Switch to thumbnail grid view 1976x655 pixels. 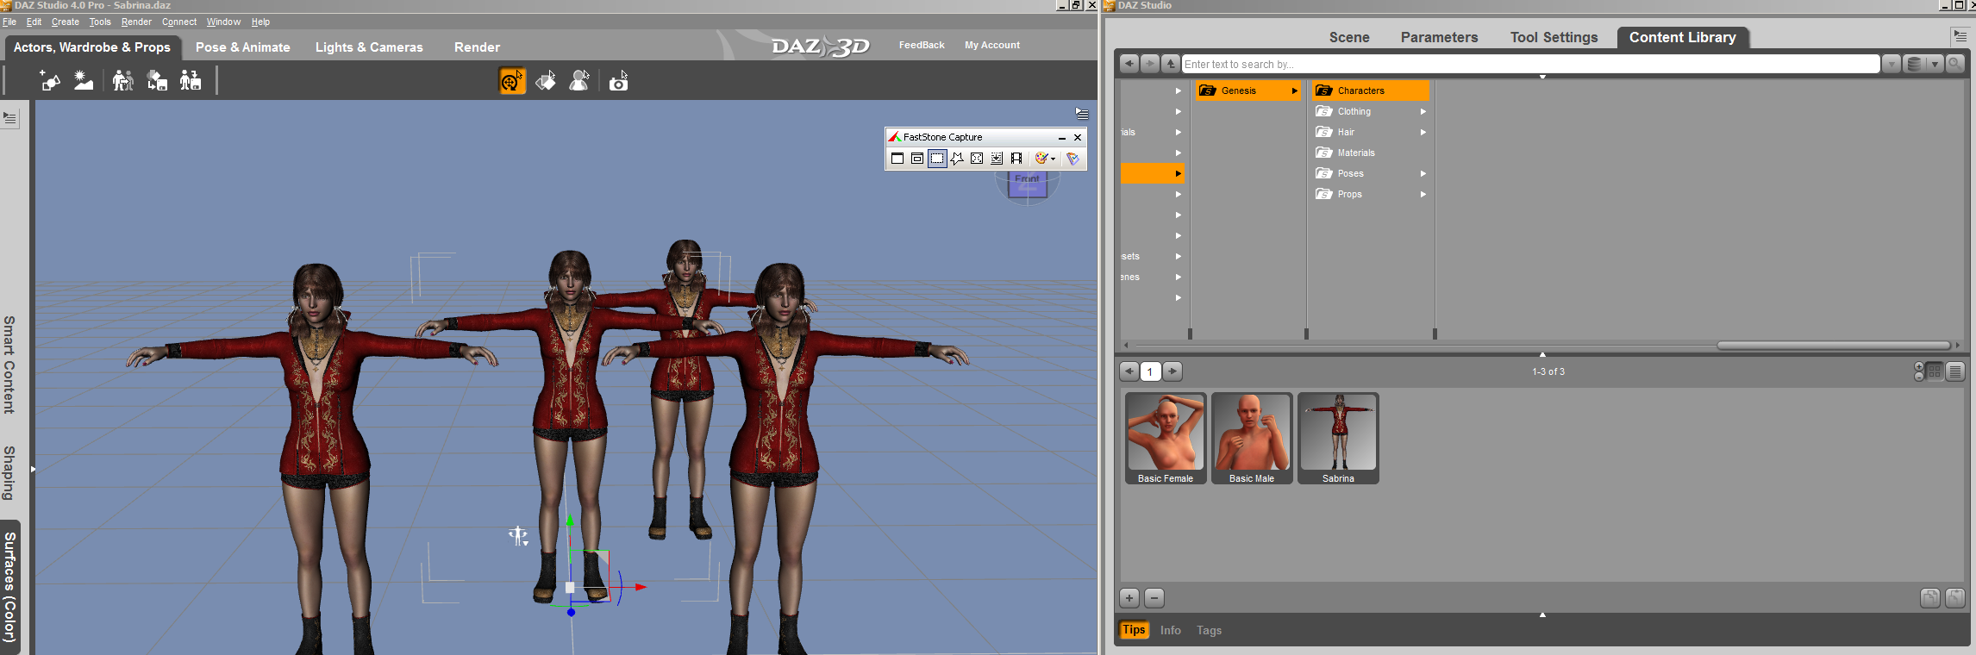coord(1935,371)
